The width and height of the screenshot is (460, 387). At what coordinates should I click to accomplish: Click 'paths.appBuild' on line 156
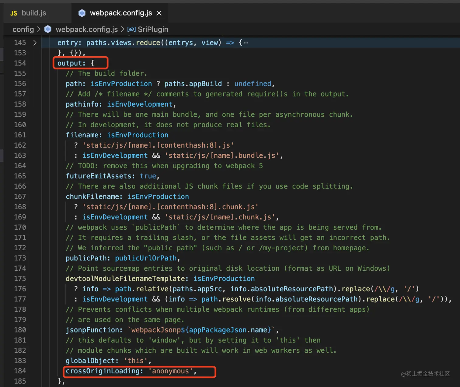click(x=193, y=84)
